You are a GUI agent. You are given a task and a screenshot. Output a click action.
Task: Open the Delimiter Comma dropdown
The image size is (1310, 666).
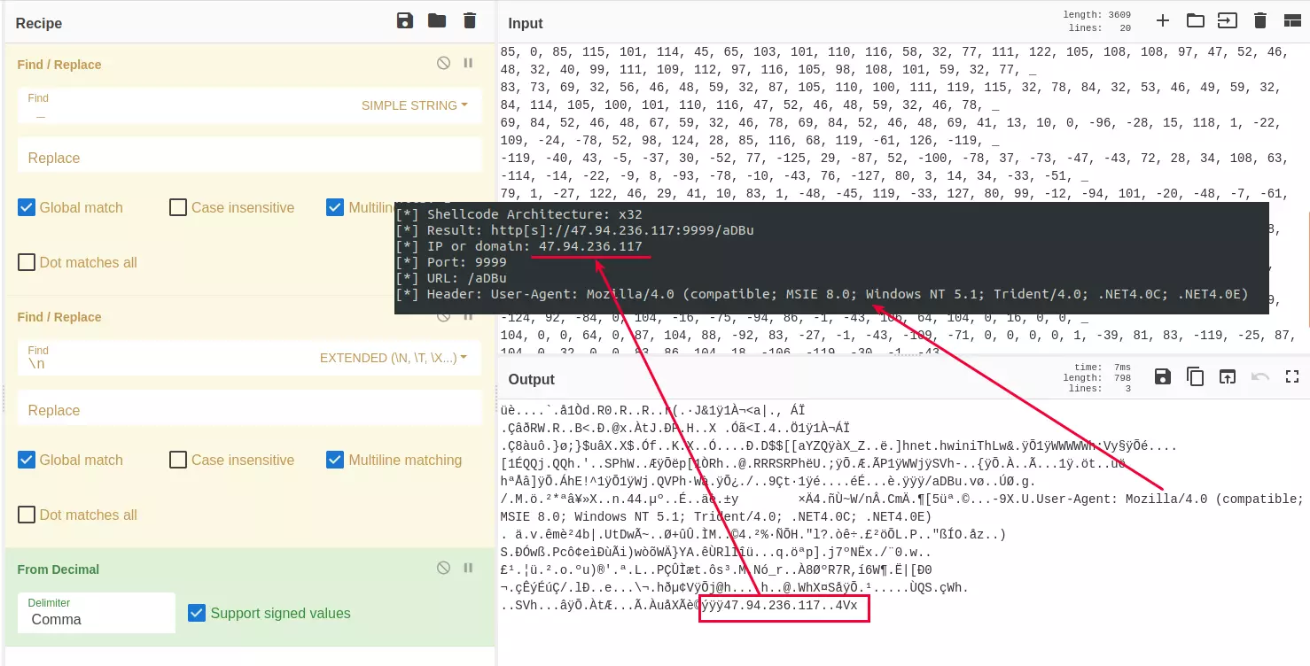(x=97, y=612)
